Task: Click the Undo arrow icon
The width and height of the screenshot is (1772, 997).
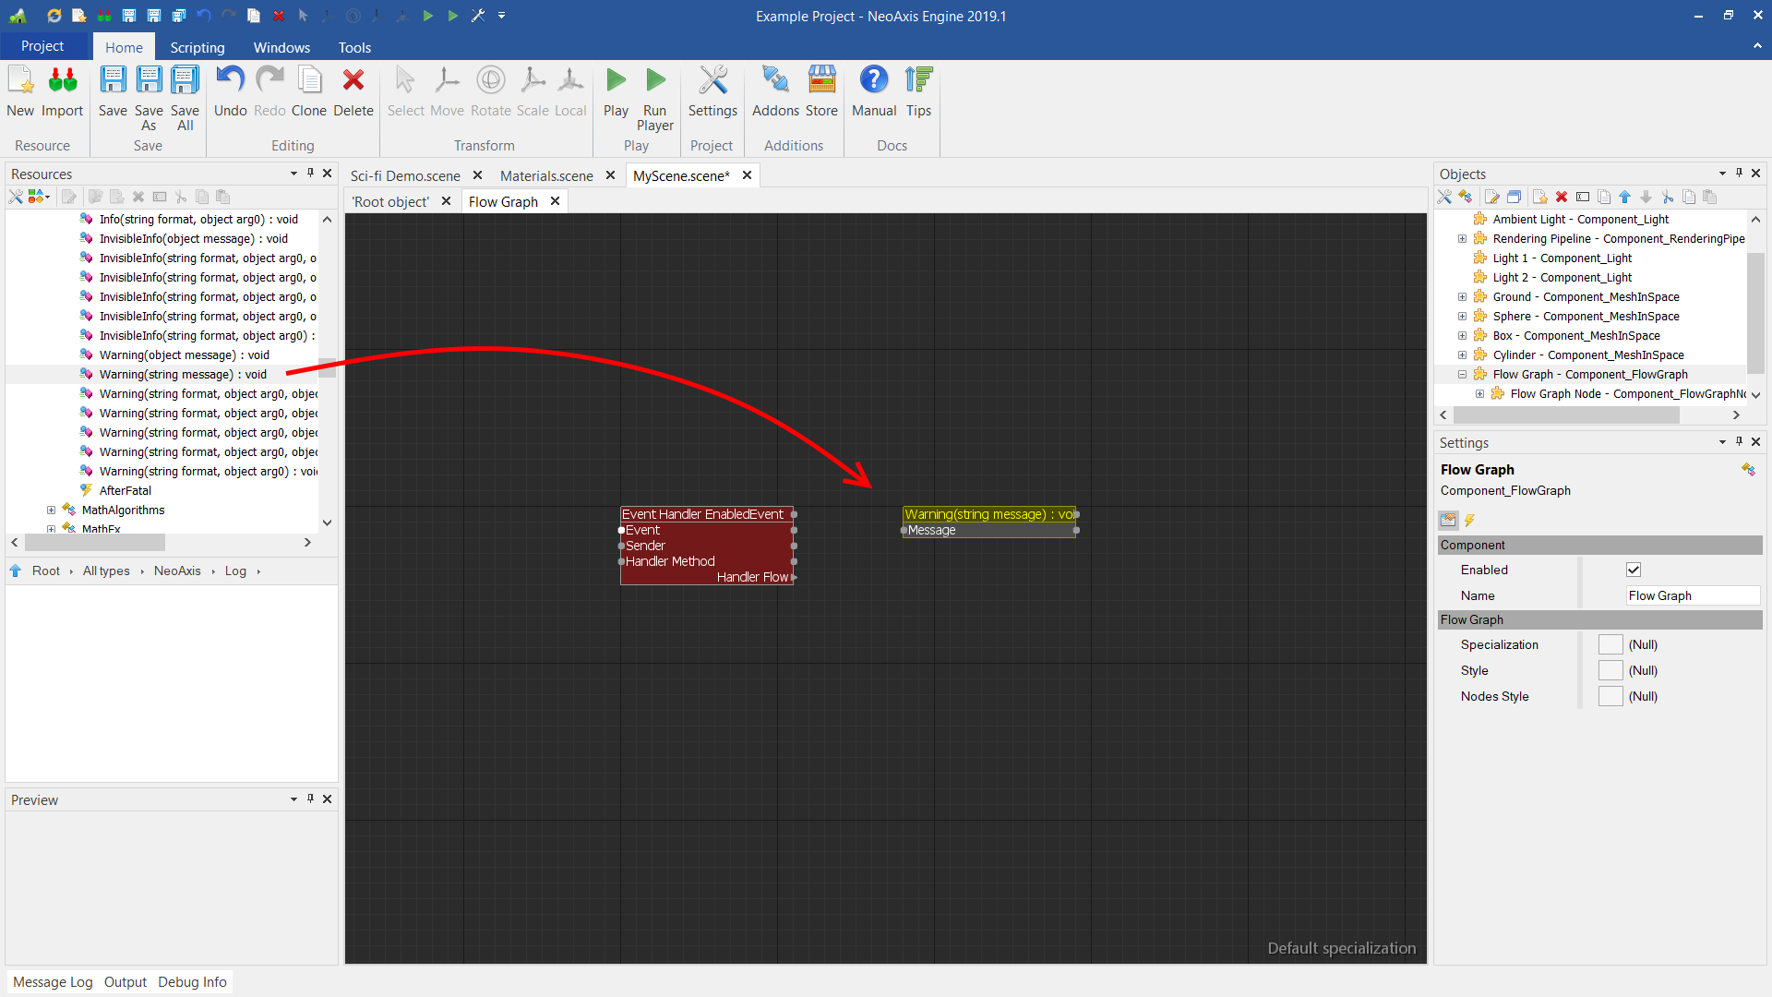Action: (230, 81)
